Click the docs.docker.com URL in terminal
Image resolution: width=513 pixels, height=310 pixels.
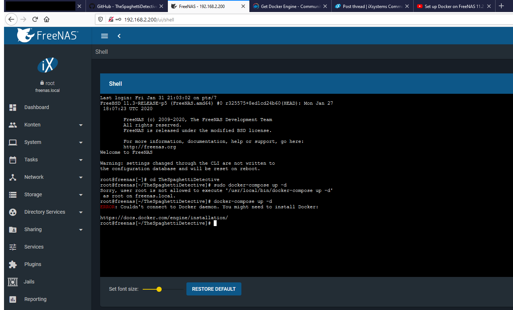[x=164, y=218]
